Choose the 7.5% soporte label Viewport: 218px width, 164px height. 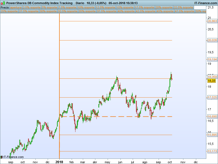pyautogui.click(x=67, y=8)
